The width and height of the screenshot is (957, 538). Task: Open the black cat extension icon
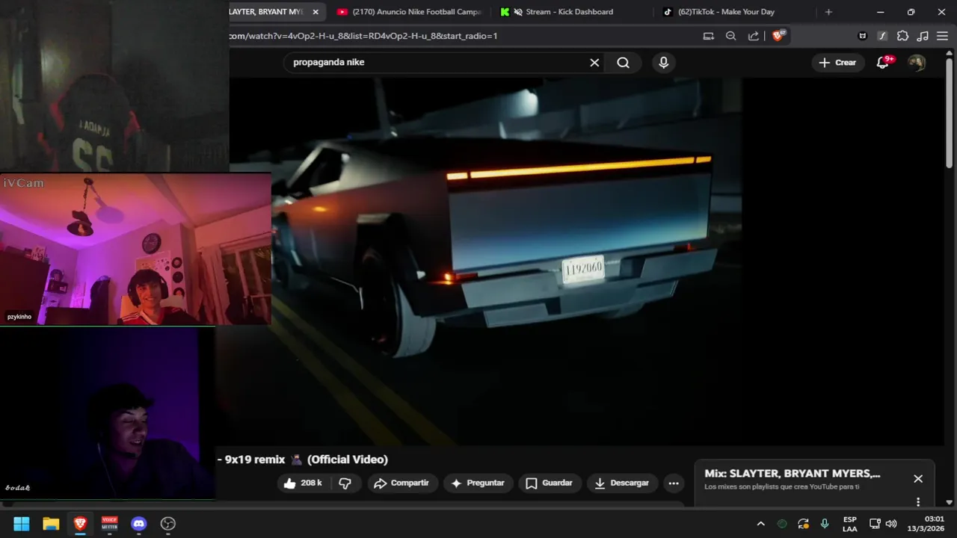862,36
